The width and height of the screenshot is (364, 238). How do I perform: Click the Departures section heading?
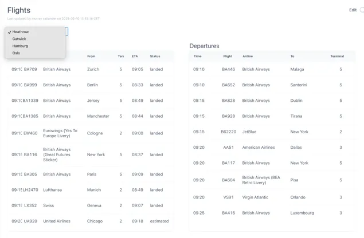(x=204, y=46)
